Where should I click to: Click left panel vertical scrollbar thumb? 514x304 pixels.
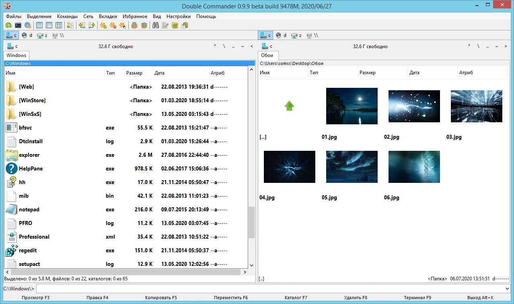252,223
